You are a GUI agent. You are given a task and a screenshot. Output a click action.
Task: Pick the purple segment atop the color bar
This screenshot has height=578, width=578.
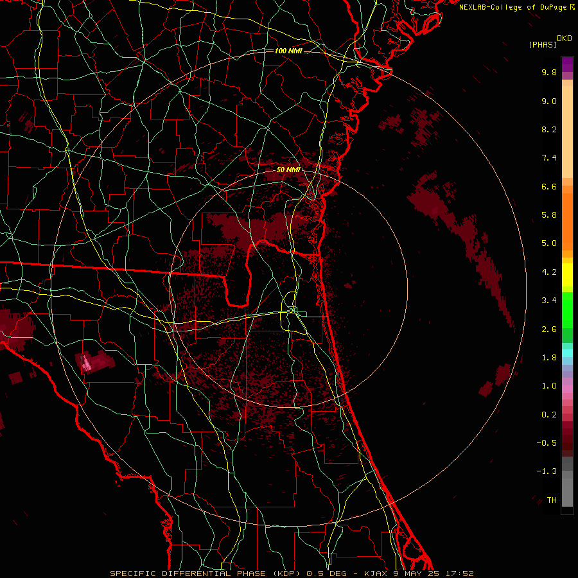(x=567, y=64)
